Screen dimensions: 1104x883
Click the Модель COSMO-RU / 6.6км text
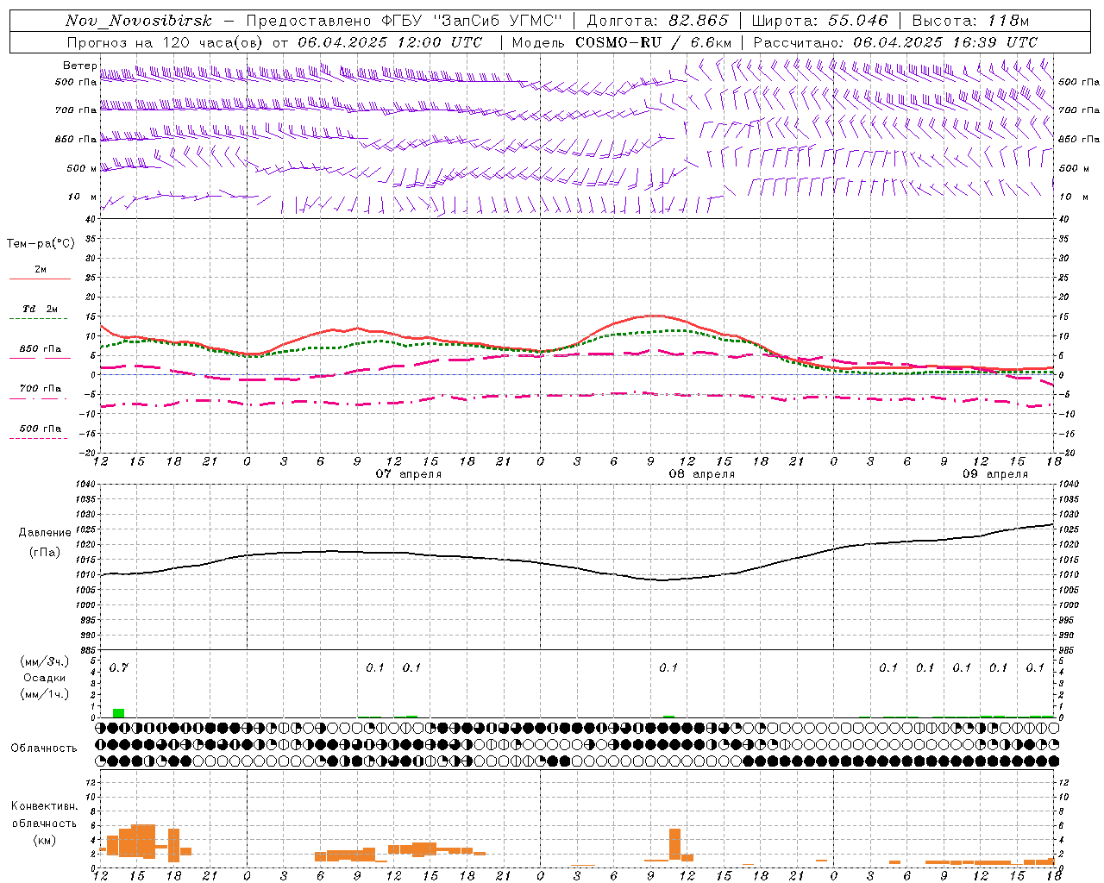(x=621, y=42)
